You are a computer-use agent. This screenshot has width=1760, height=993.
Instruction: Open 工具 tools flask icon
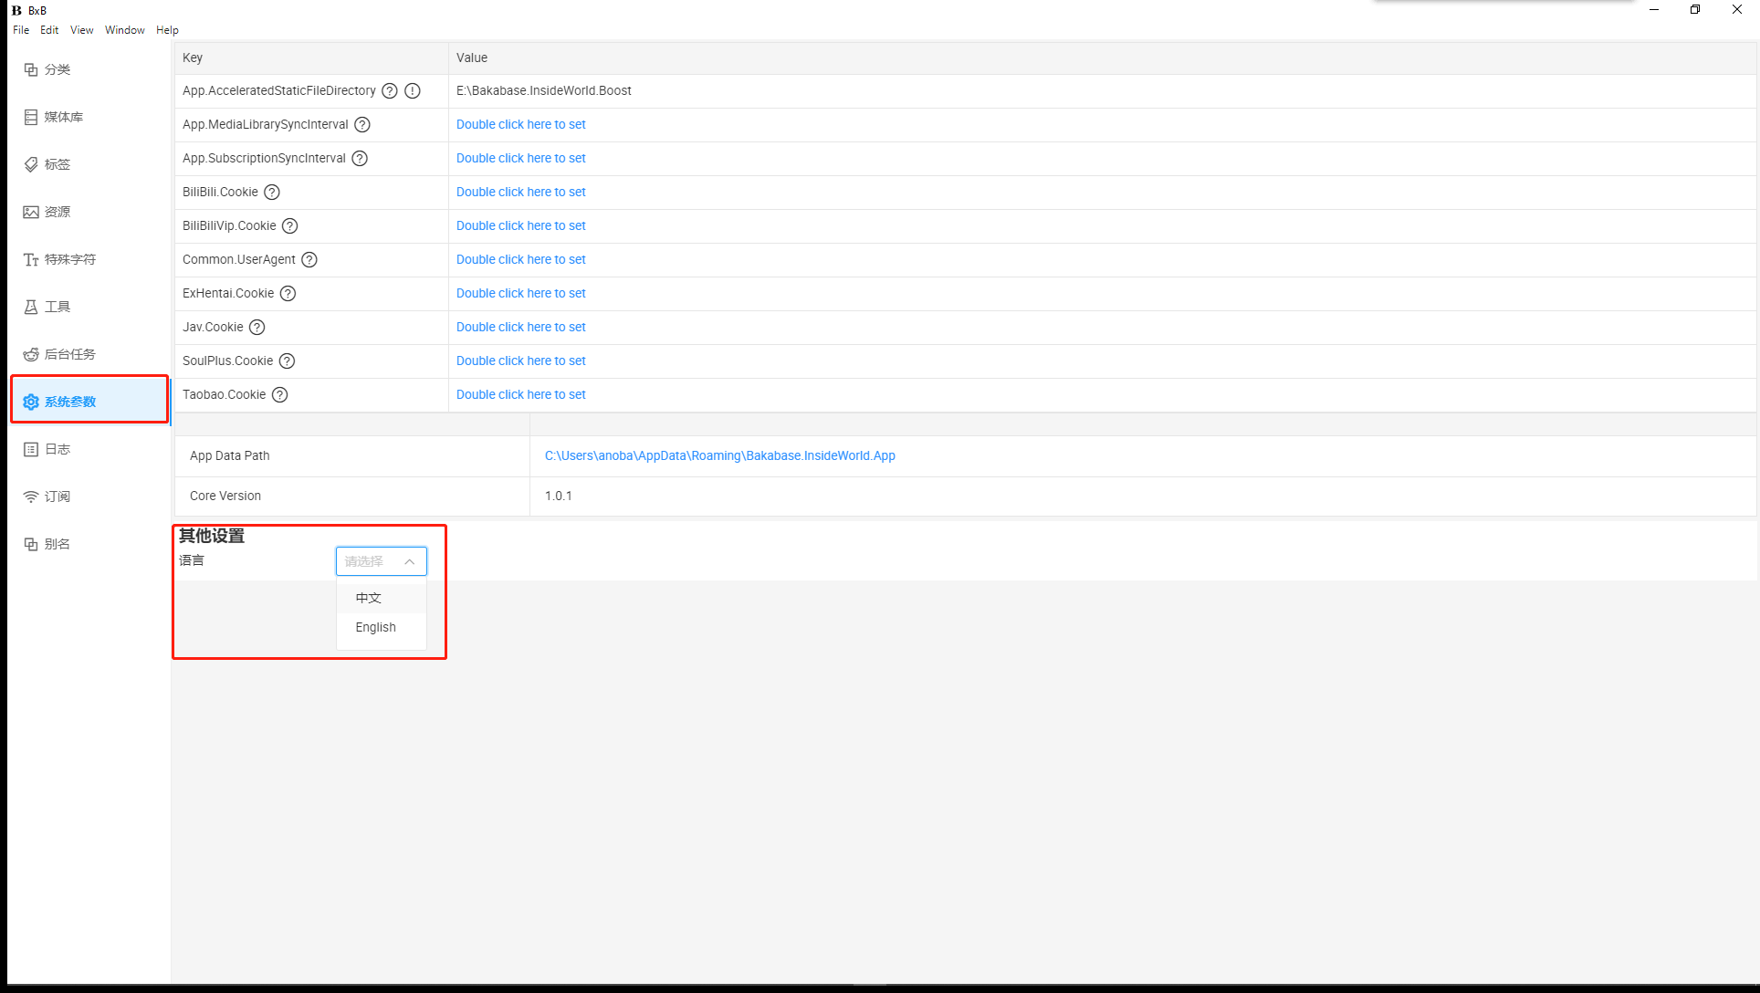[31, 307]
